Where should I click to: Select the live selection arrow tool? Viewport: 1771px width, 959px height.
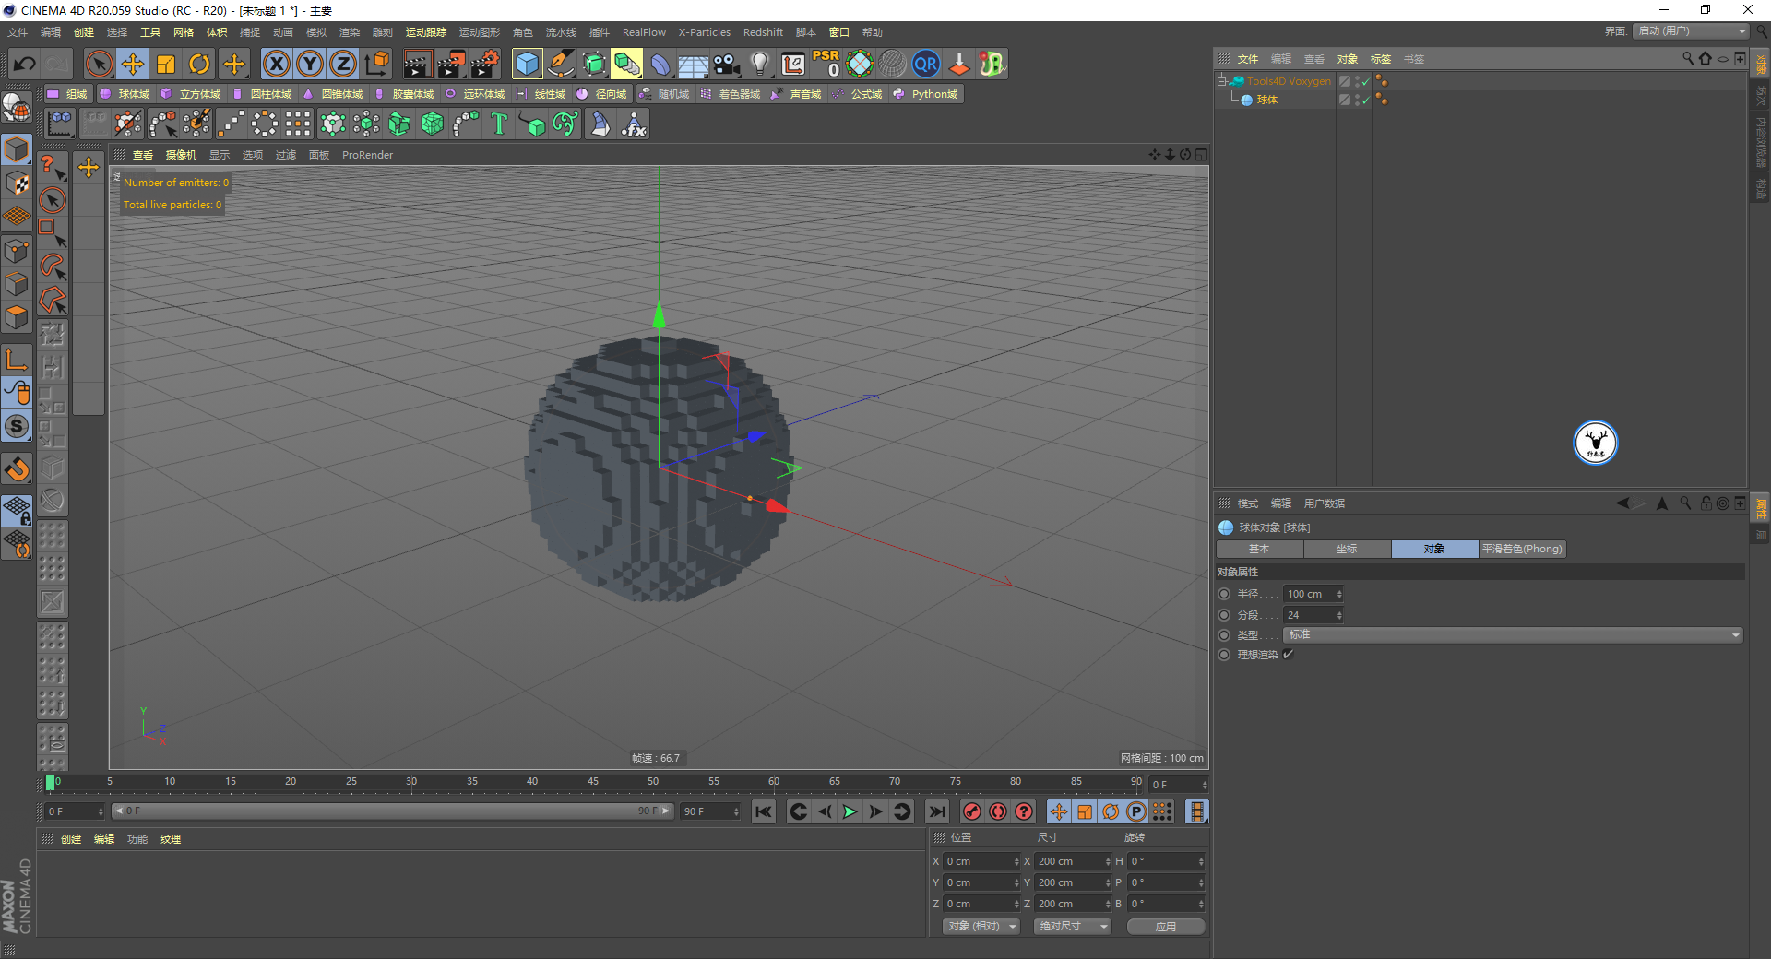[99, 64]
